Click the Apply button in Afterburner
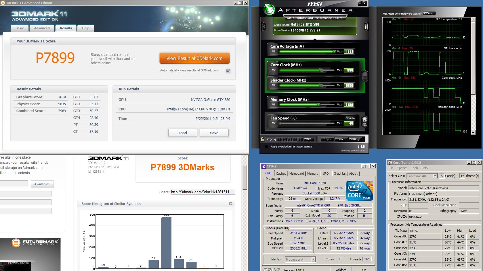 (327, 139)
